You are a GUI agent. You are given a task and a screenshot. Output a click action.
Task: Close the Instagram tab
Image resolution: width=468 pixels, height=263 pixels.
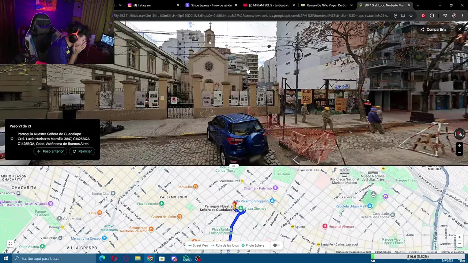point(178,5)
